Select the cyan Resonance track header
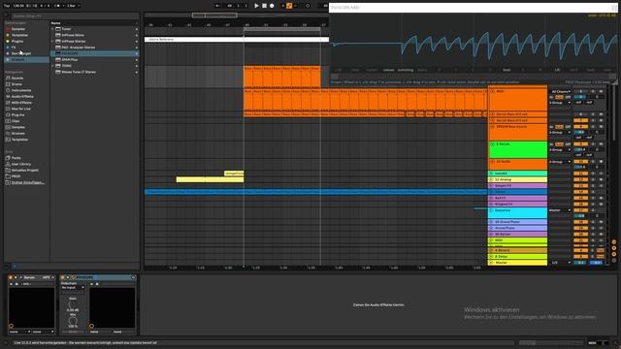Screen dimensions: 621x349 (x=517, y=213)
